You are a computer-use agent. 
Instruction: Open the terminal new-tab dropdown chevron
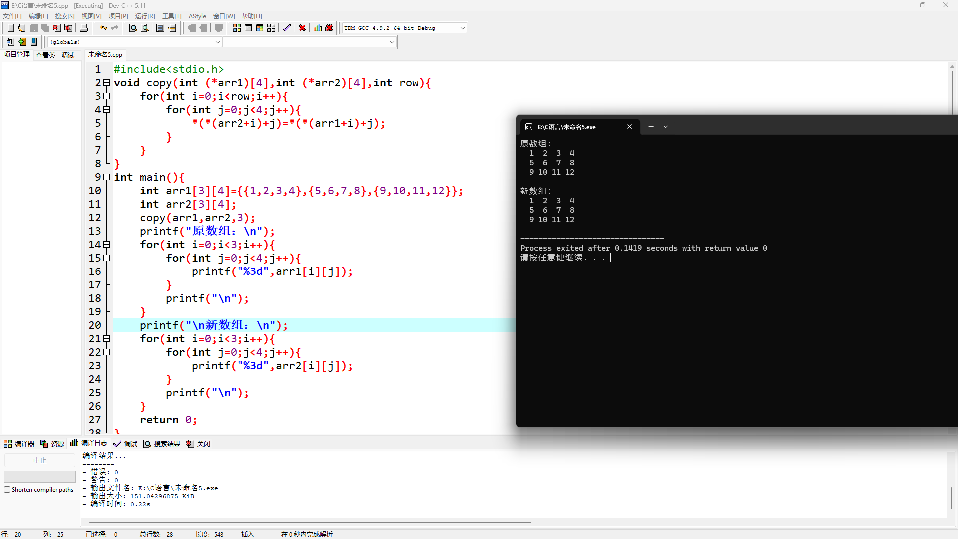(666, 127)
